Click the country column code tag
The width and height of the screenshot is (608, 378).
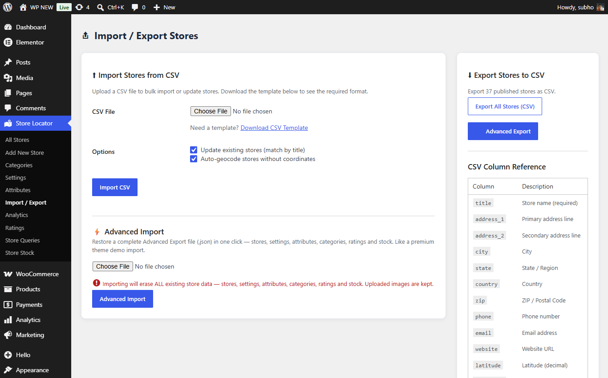486,284
